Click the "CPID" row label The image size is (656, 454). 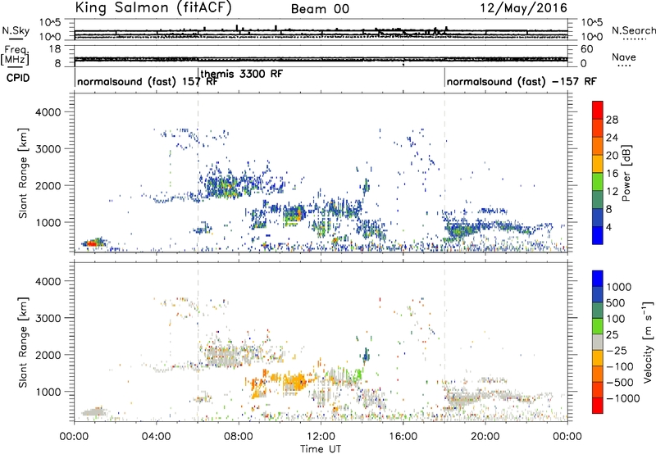point(18,78)
